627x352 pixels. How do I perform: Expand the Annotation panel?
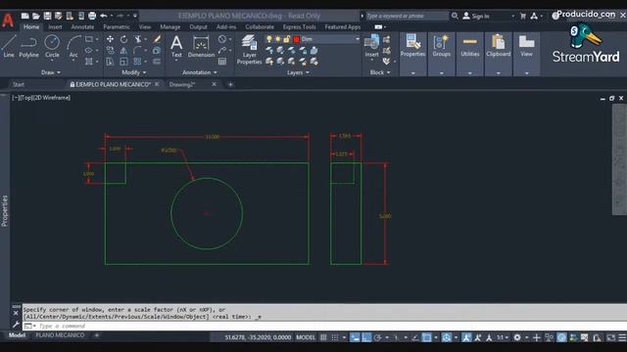[200, 72]
